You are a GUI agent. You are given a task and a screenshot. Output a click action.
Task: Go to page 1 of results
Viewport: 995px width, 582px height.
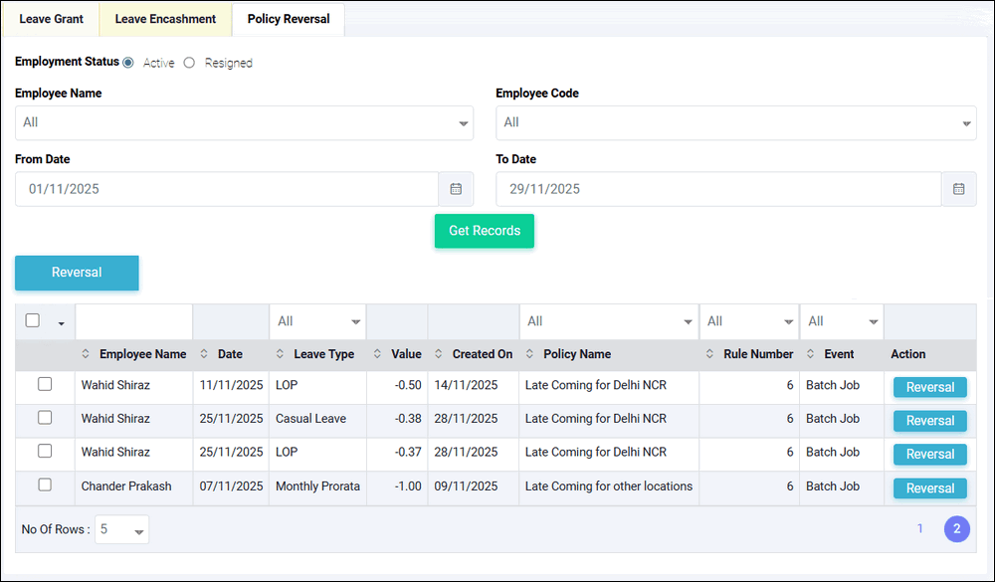pos(920,528)
